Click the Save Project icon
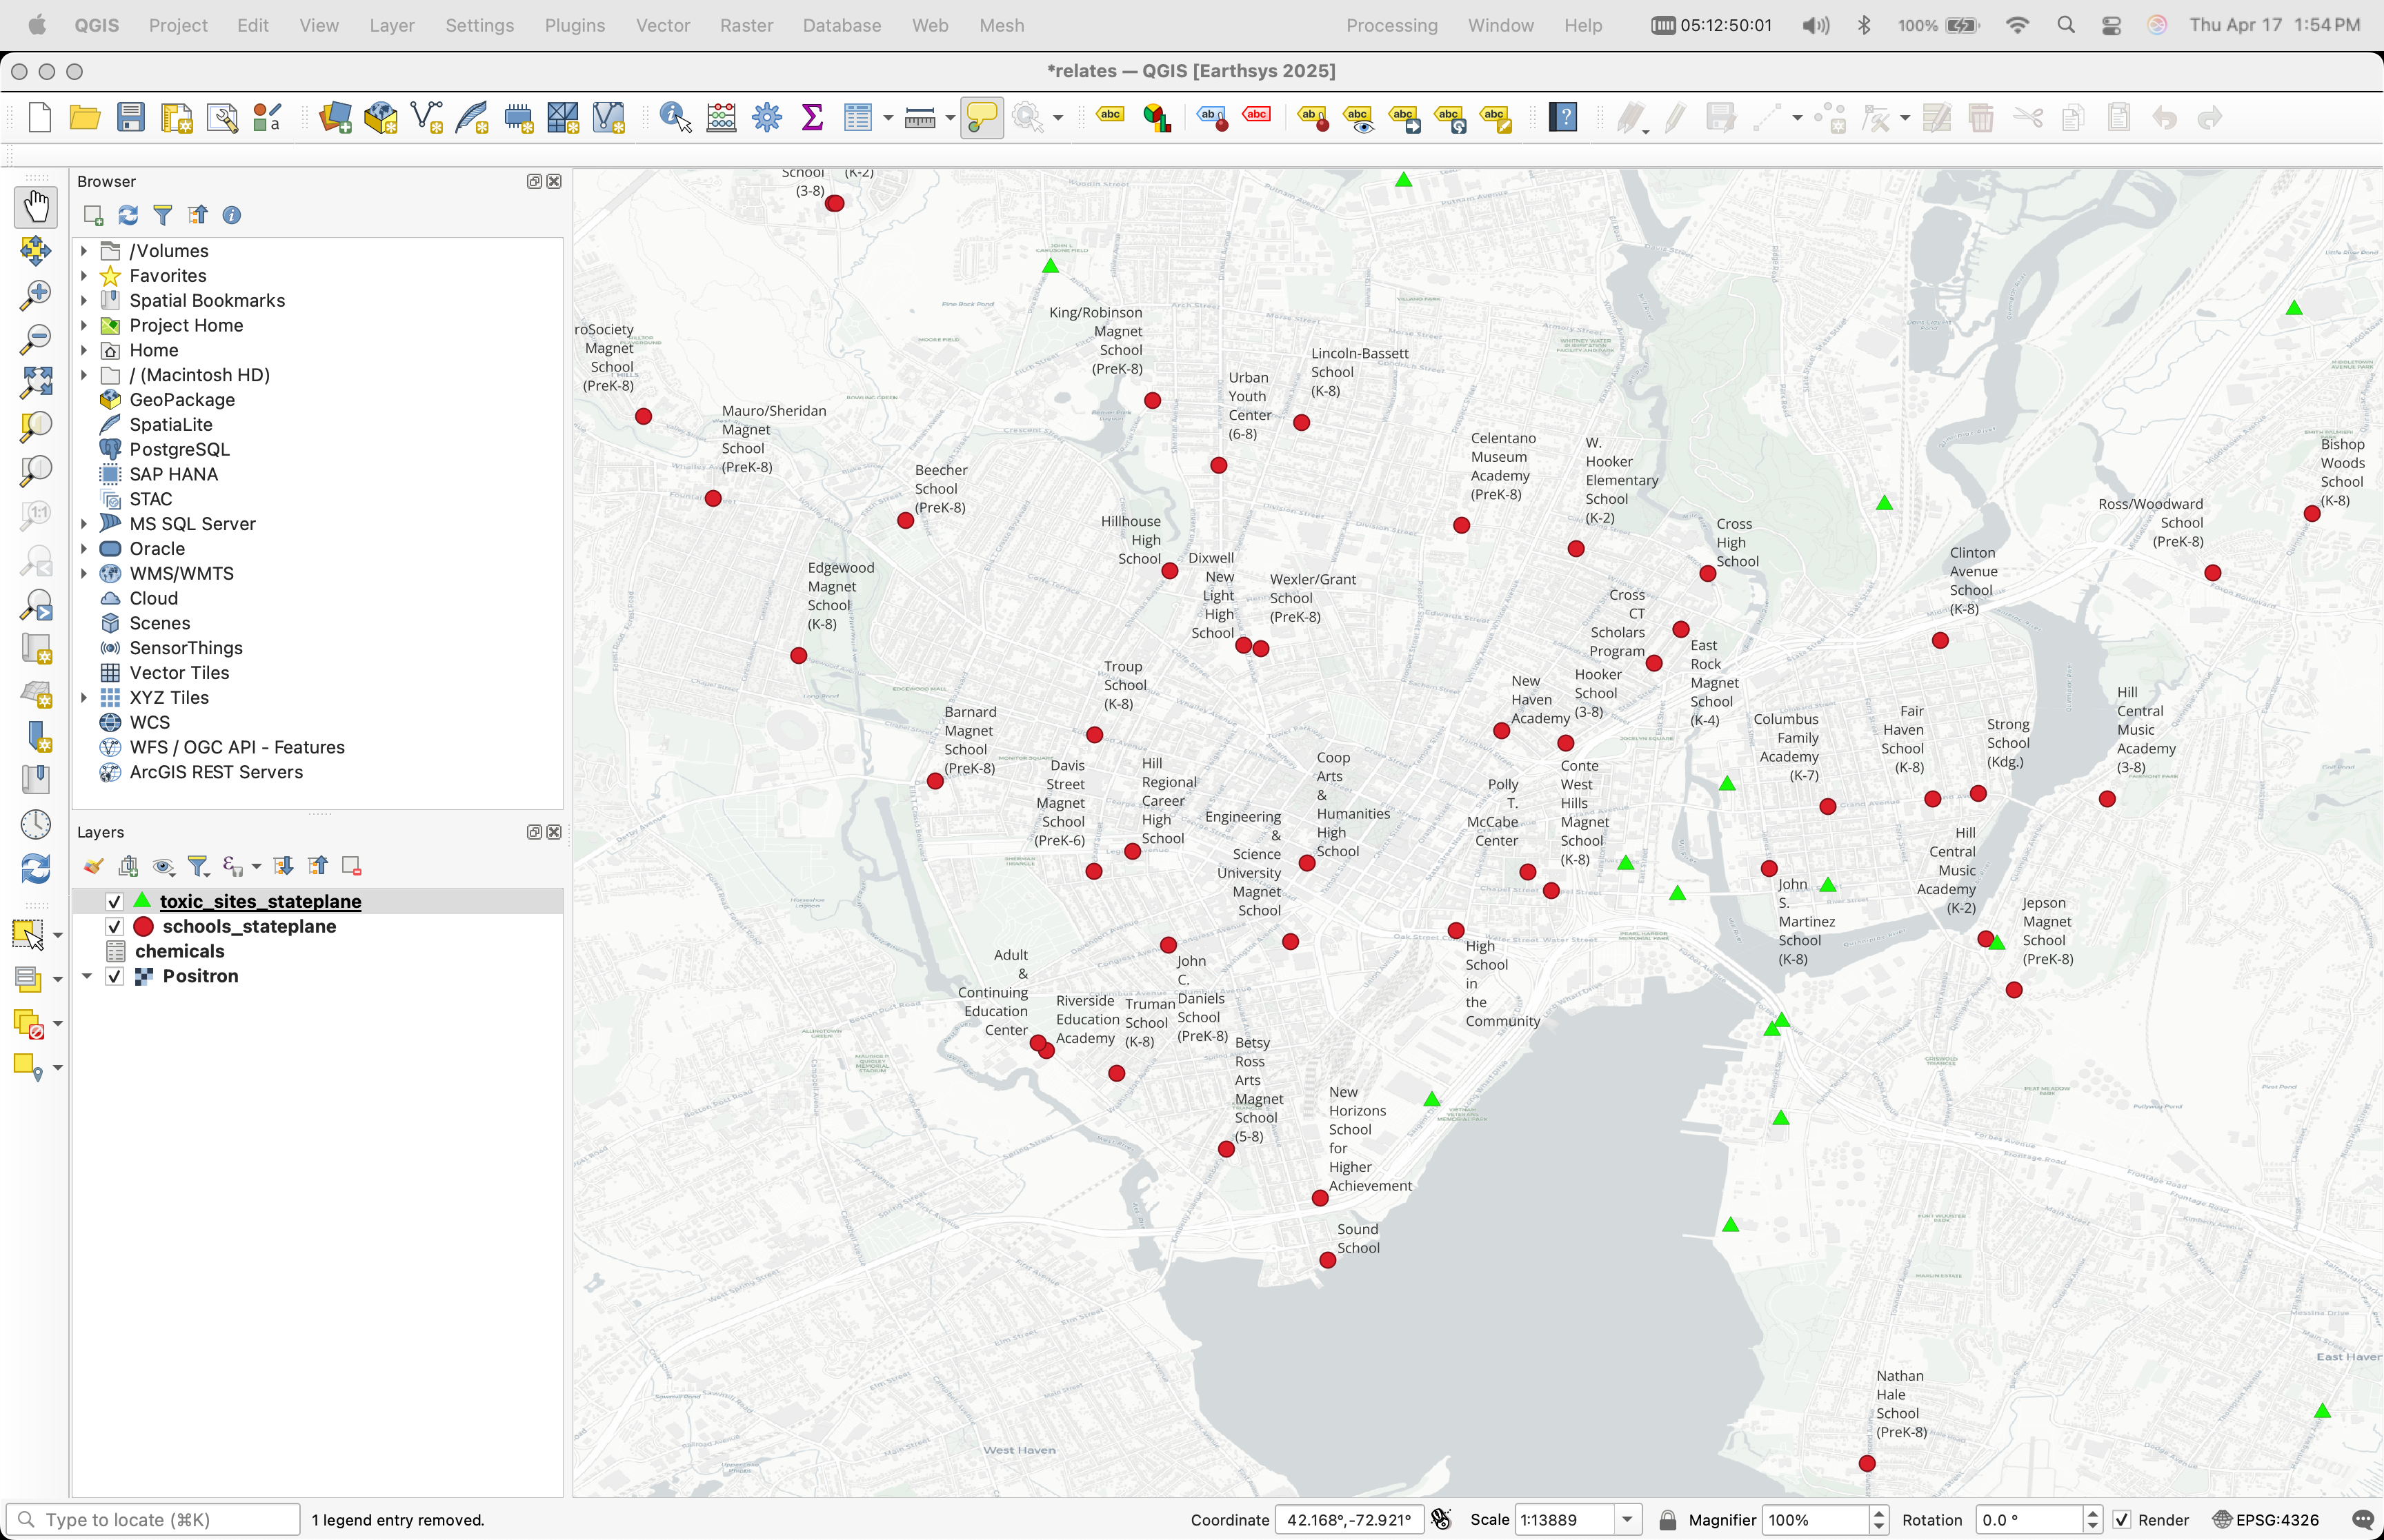The height and width of the screenshot is (1540, 2384). point(131,118)
